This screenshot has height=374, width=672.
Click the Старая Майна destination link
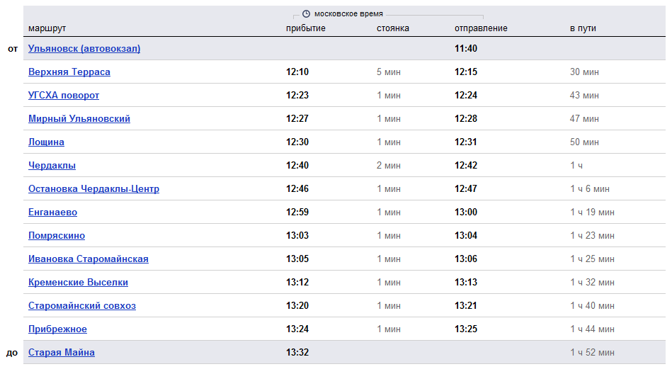click(62, 353)
